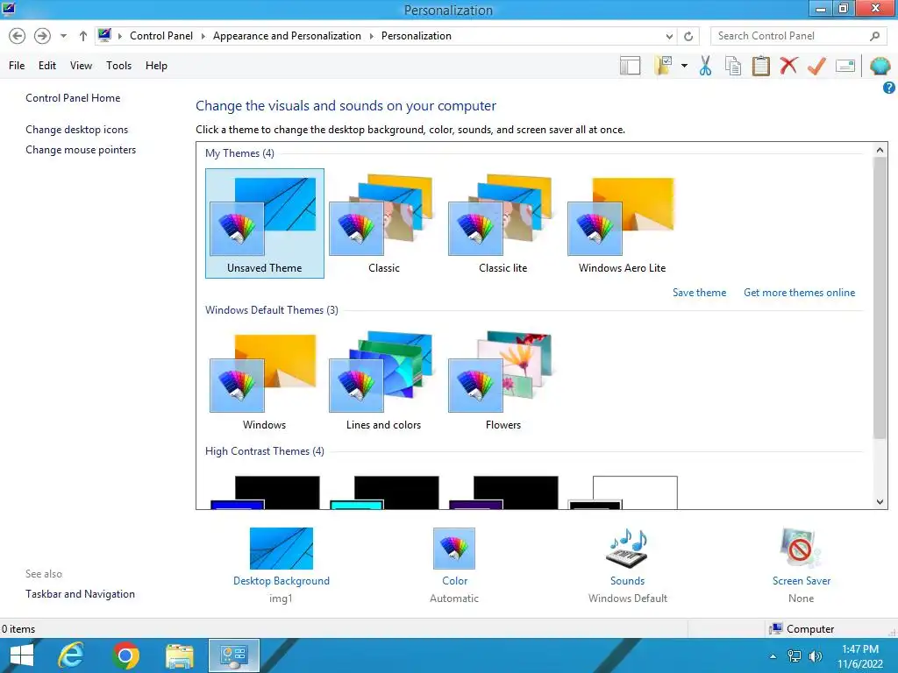Click the Windows Start button
The image size is (898, 673).
(x=22, y=655)
